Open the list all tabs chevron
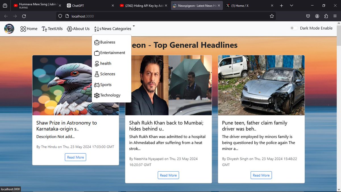 pos(292,6)
